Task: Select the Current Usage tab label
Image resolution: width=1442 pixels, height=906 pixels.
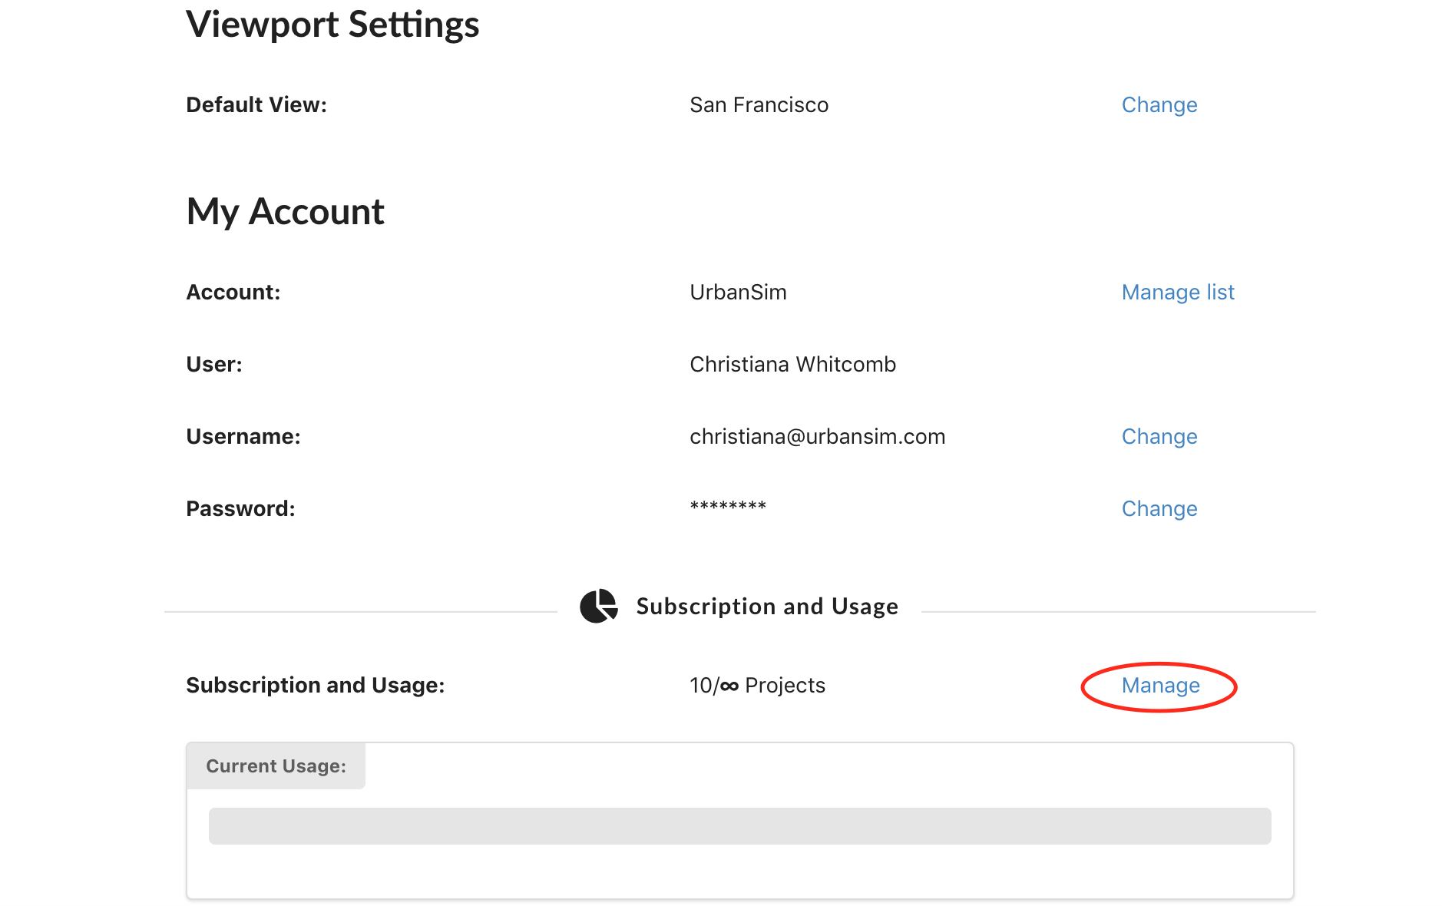Action: click(x=276, y=765)
